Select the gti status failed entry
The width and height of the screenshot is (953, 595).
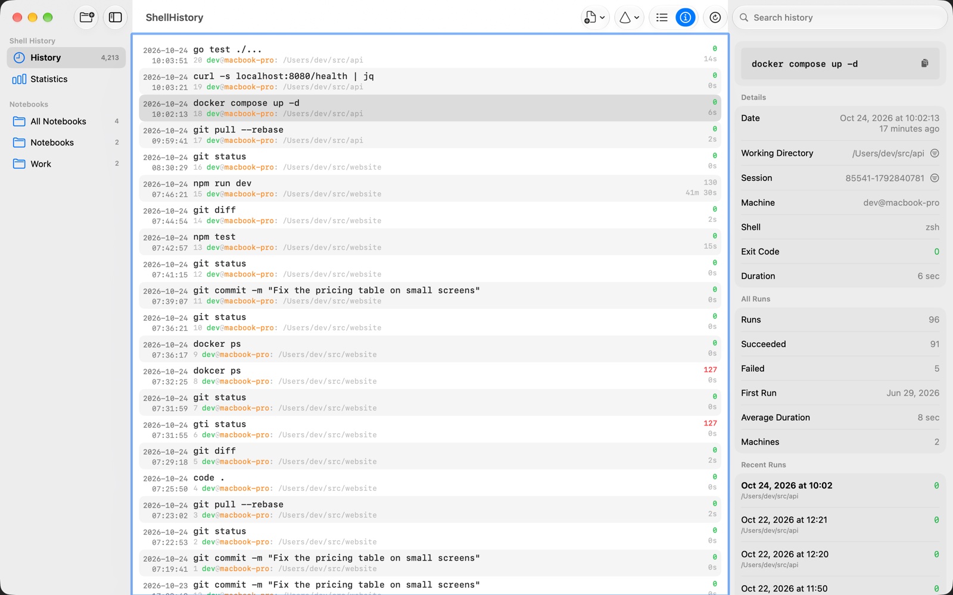[430, 430]
